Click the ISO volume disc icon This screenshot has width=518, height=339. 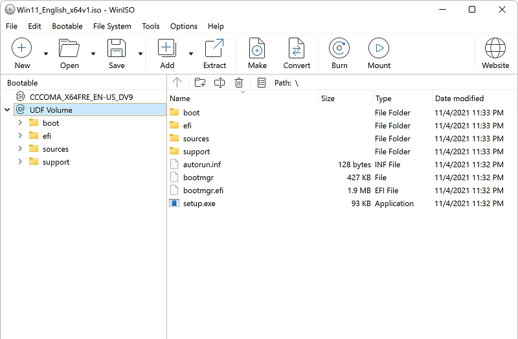pos(21,97)
